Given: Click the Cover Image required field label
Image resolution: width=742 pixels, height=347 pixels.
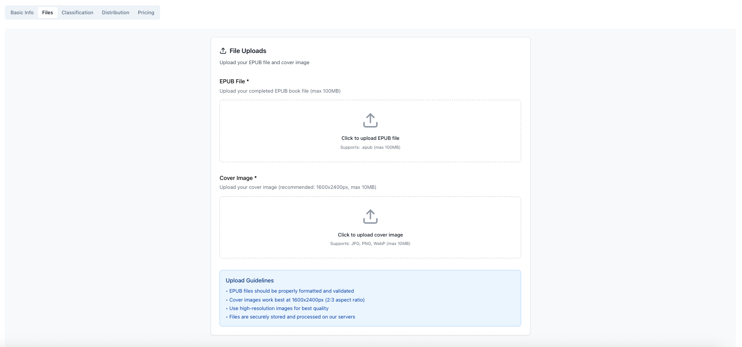Looking at the screenshot, I should [239, 178].
